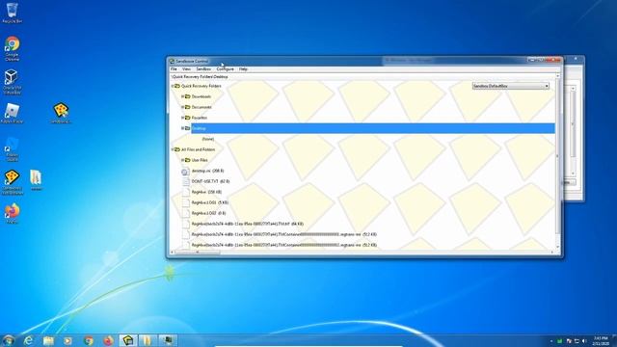617x347 pixels.
Task: Click the DONT-USE.TXT text file icon
Action: pos(186,181)
